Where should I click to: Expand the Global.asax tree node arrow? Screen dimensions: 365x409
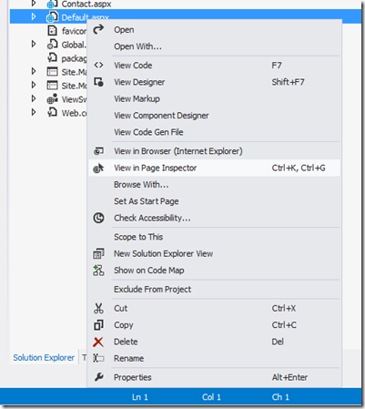click(34, 45)
